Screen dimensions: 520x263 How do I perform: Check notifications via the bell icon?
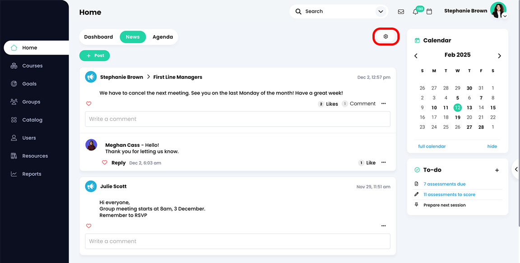pos(415,11)
